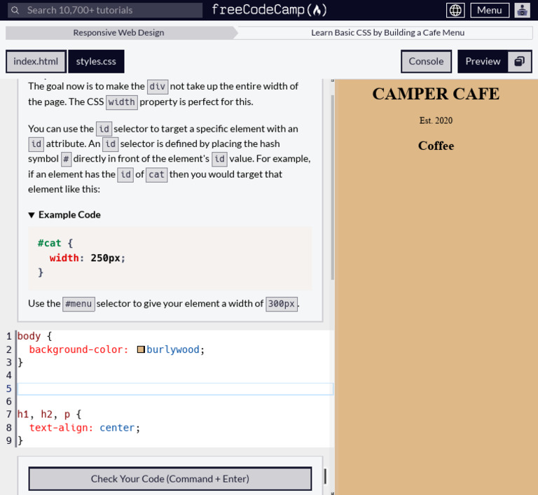538x495 pixels.
Task: Click line number 7 in gutter
Action: coord(9,414)
